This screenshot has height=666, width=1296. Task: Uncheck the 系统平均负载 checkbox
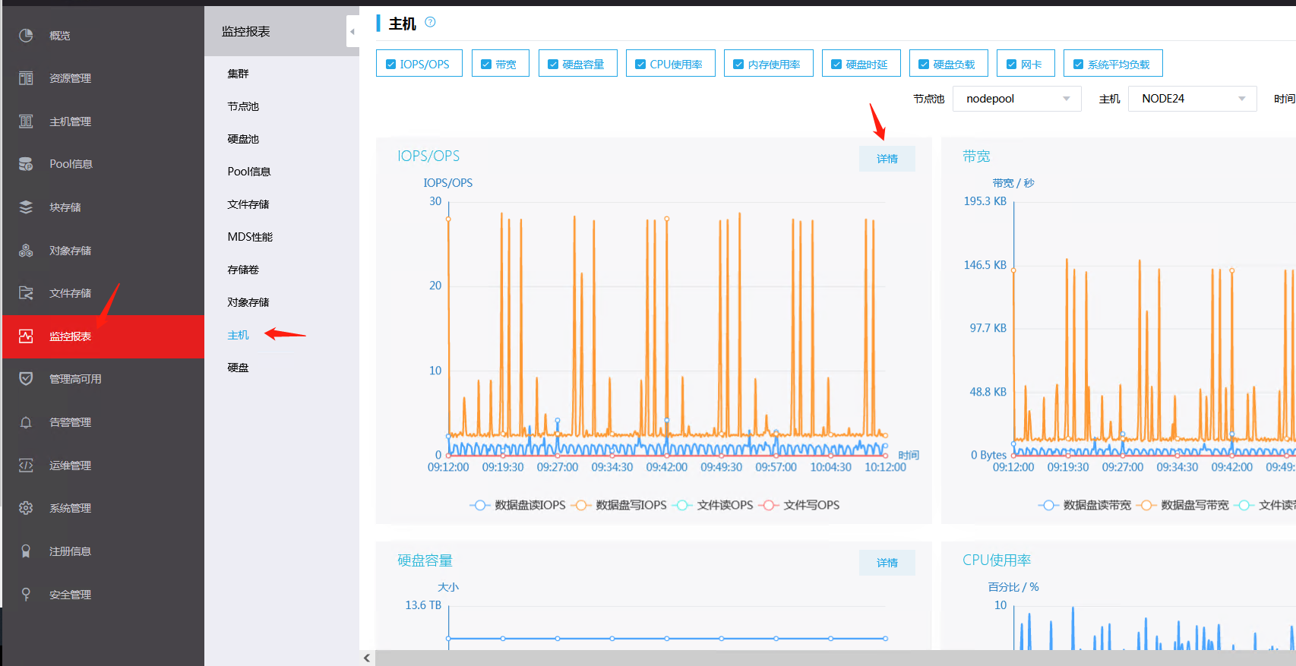pos(1078,65)
